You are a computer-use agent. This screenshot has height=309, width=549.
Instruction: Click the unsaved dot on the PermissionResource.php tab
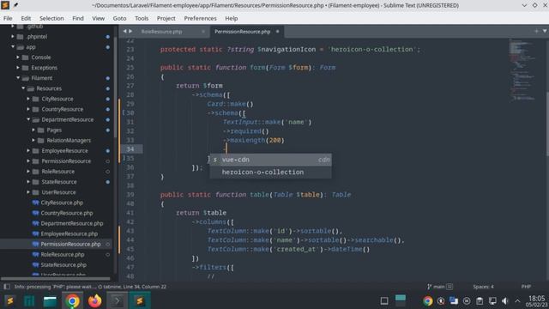277,32
